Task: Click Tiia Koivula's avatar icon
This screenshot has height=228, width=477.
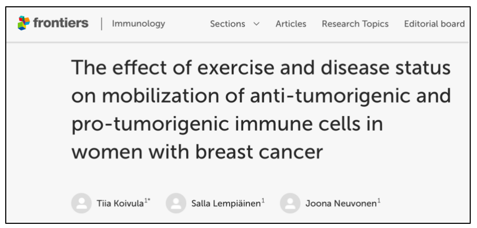Action: tap(81, 204)
